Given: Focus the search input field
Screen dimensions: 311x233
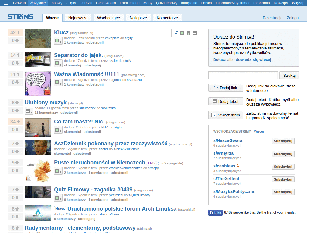Looking at the screenshot, I should 243,75.
